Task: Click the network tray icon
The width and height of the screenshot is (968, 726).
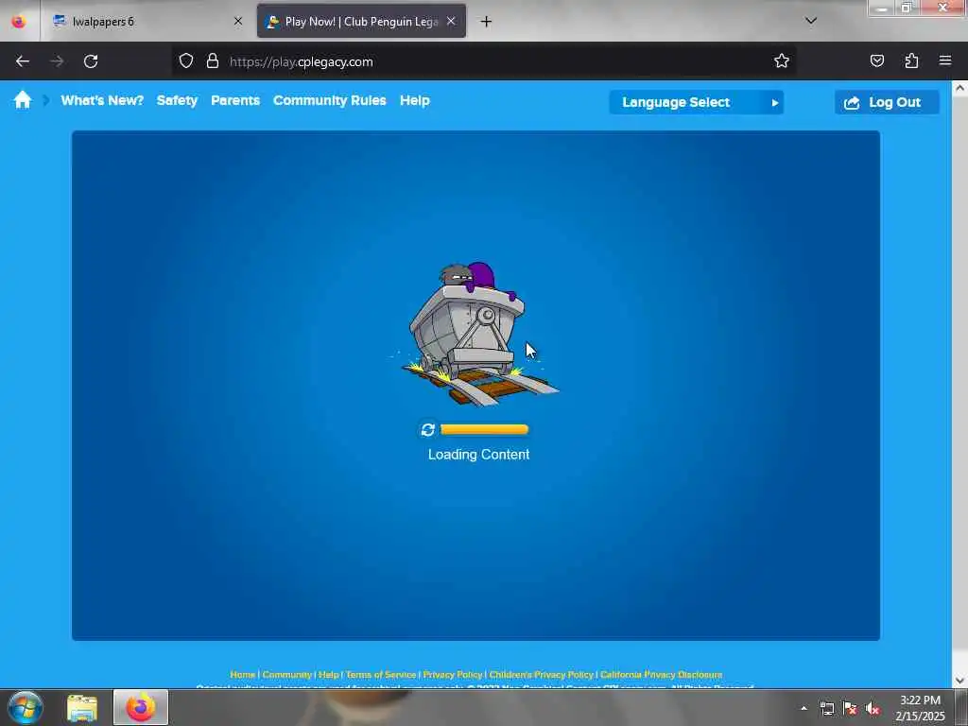Action: [x=827, y=709]
